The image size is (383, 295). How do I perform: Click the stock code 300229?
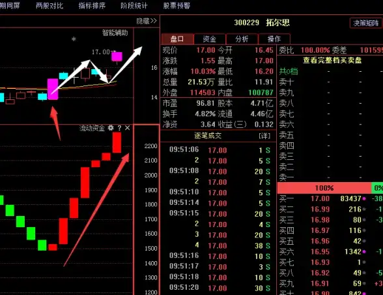246,23
